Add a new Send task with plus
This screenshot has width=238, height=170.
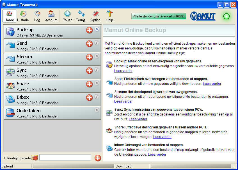(89, 44)
